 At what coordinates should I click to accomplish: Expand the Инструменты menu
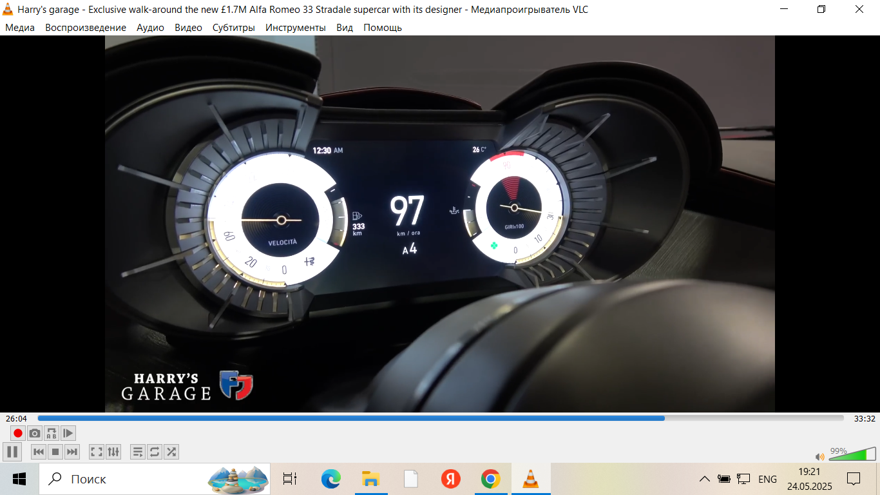click(x=296, y=28)
